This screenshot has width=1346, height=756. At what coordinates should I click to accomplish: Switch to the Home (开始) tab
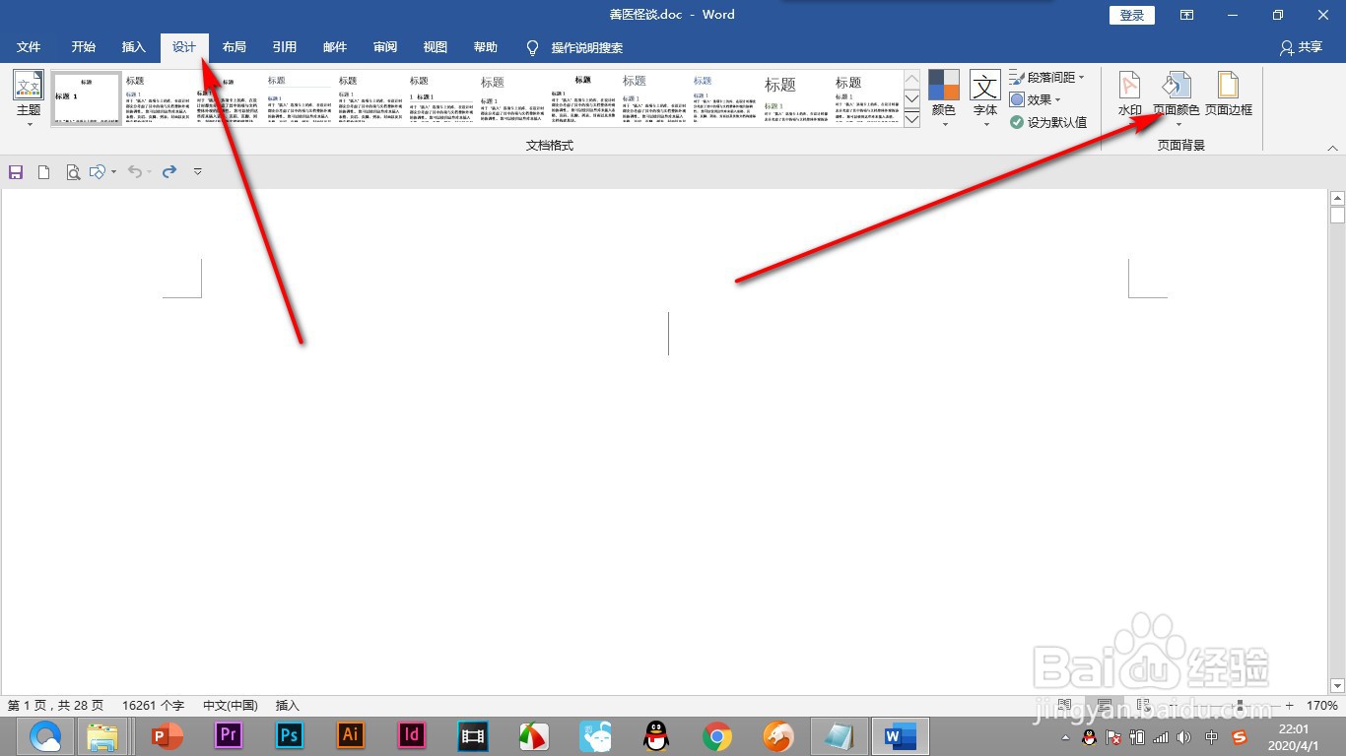(x=84, y=47)
